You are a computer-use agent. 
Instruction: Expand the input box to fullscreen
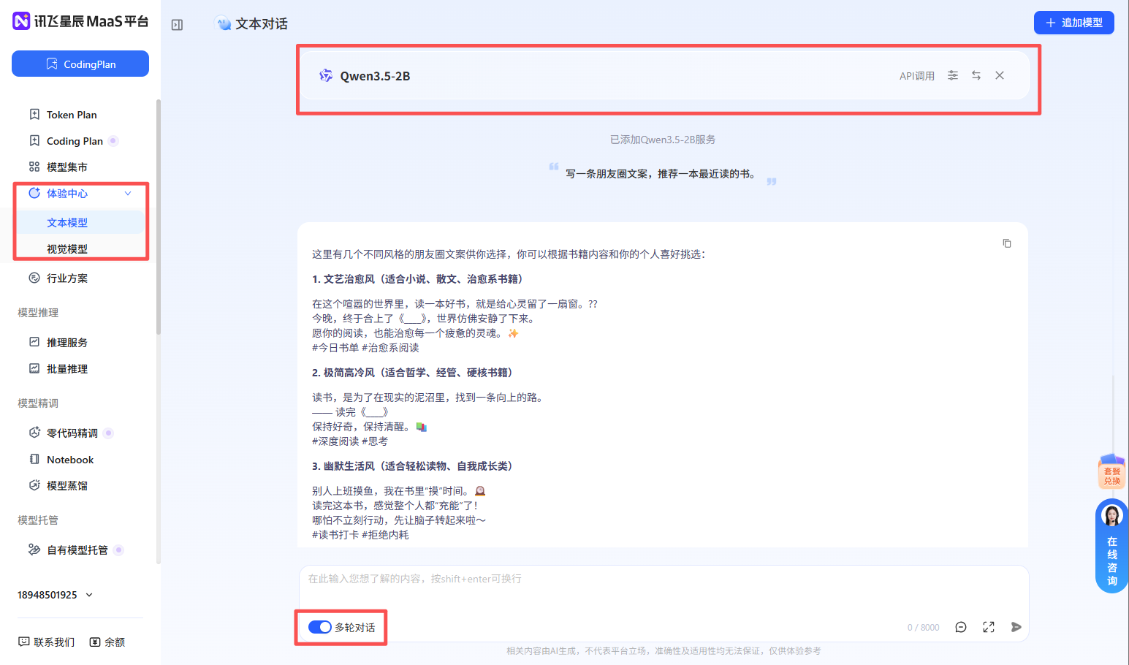pyautogui.click(x=989, y=627)
